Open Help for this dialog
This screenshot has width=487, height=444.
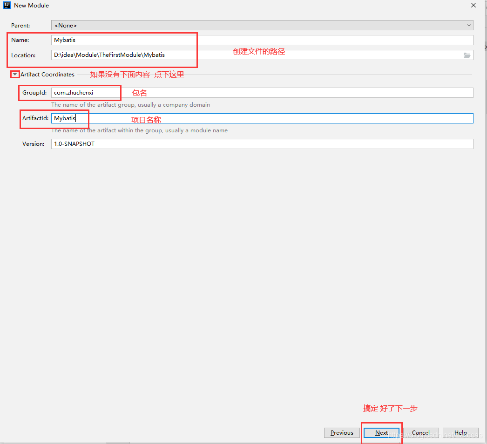coord(460,433)
